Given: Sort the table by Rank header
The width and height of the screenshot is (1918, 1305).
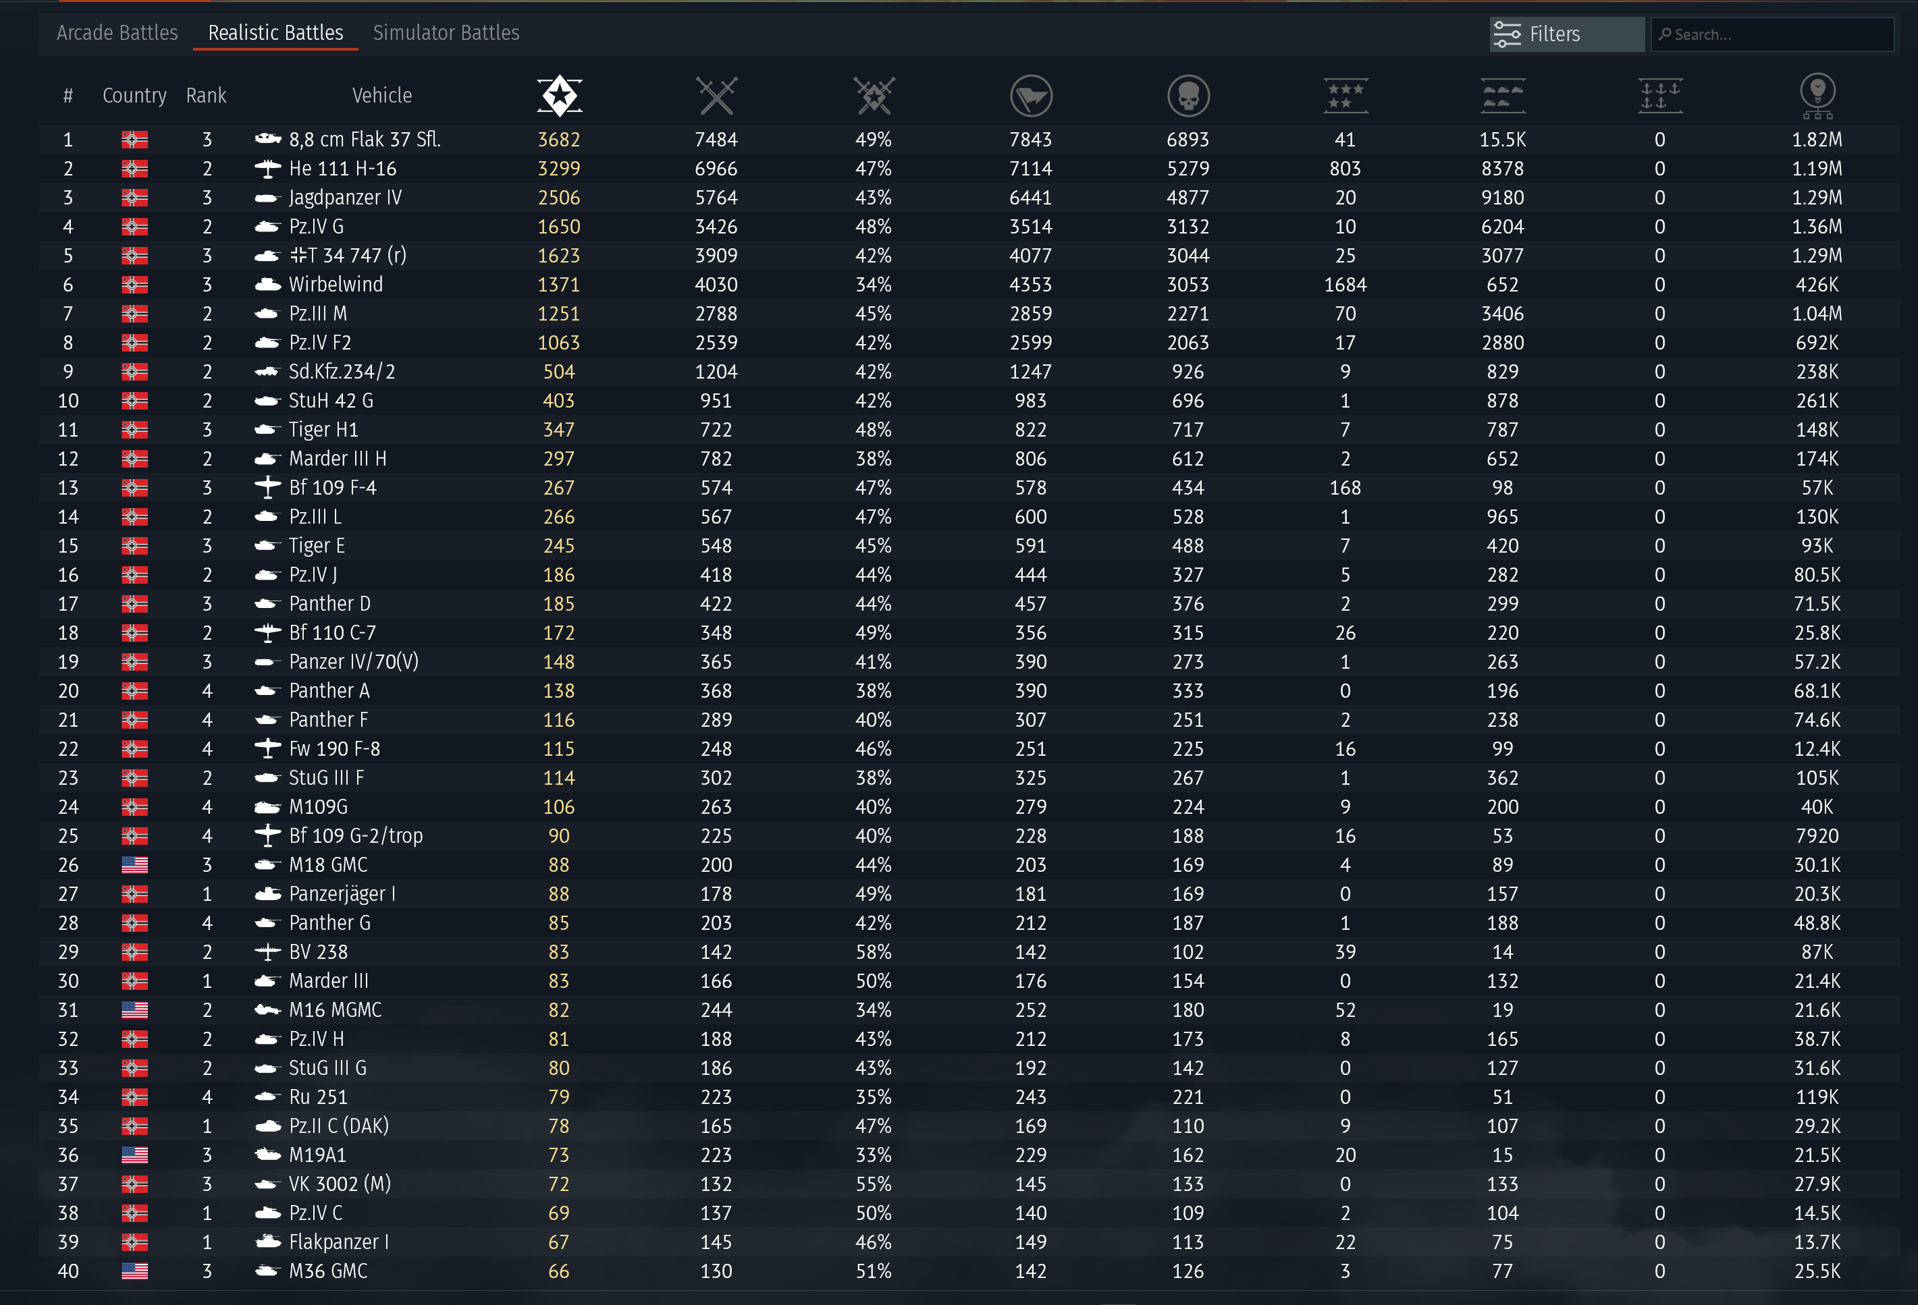Looking at the screenshot, I should [x=205, y=96].
